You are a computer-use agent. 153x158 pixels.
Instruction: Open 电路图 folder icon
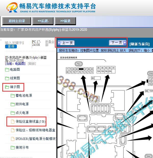click(x=7, y=70)
